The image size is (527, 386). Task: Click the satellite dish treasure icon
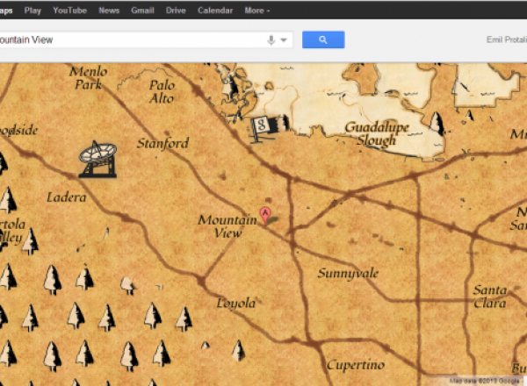coord(97,159)
